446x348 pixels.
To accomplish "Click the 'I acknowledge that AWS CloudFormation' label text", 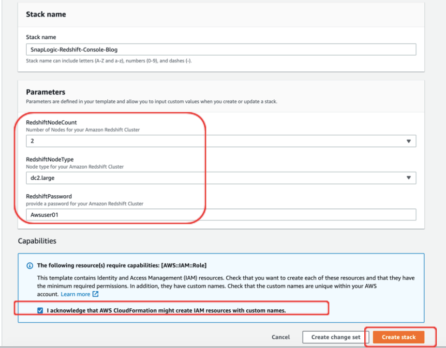I will [x=166, y=310].
